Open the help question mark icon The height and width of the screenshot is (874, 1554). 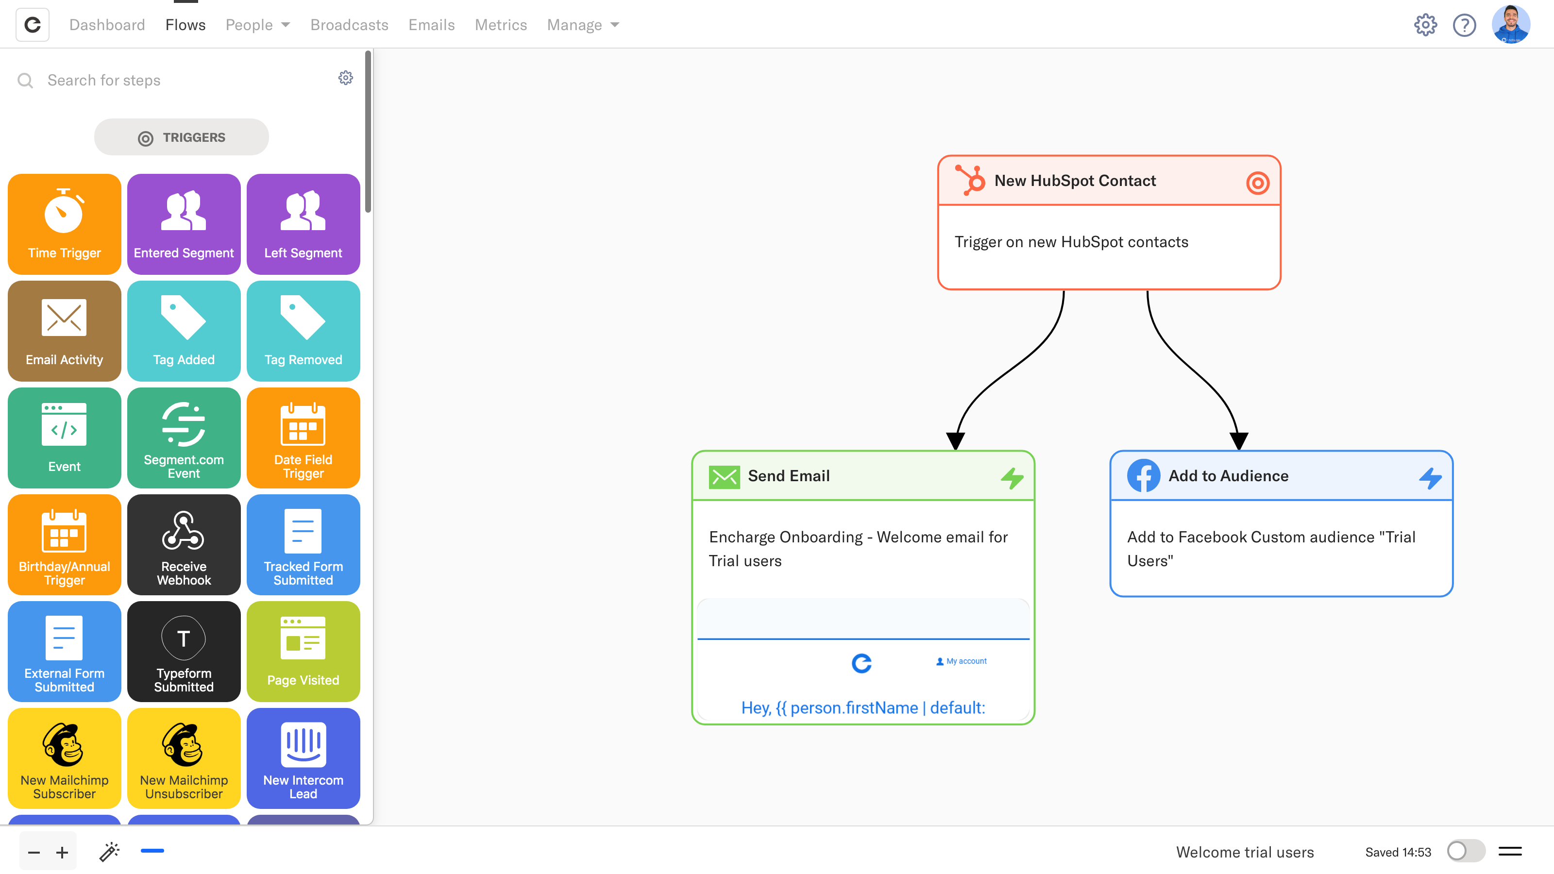tap(1464, 25)
